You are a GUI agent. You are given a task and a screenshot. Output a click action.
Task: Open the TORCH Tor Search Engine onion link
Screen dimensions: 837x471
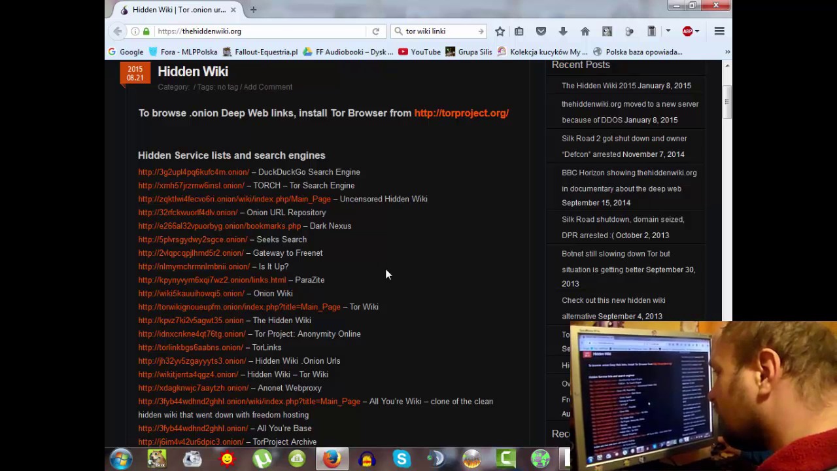pos(191,186)
